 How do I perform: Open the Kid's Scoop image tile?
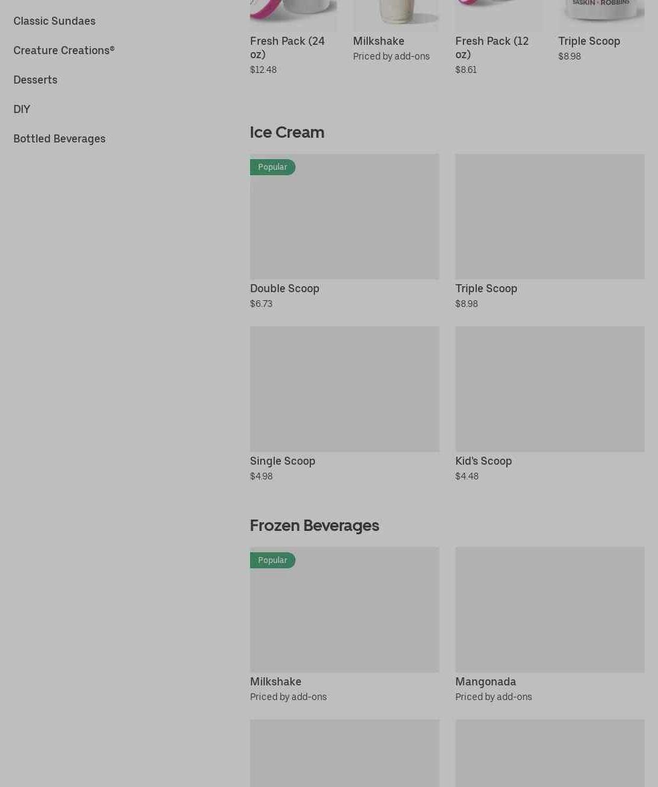coord(550,388)
